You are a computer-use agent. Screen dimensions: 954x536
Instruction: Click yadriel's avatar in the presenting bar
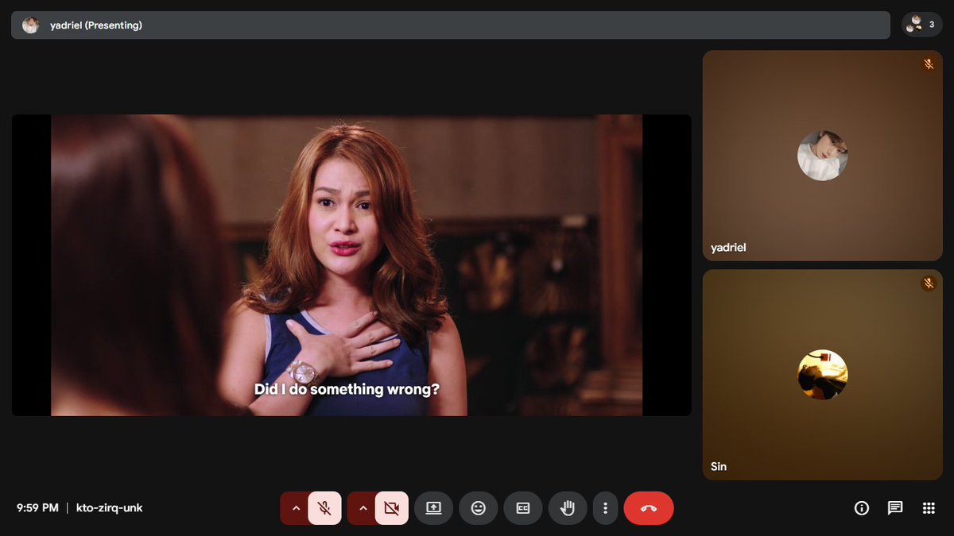pos(30,25)
